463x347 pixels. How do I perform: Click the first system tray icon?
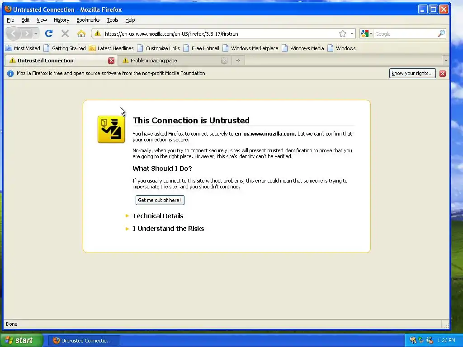(x=413, y=340)
